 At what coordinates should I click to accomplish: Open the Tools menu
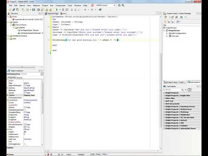pos(70,5)
